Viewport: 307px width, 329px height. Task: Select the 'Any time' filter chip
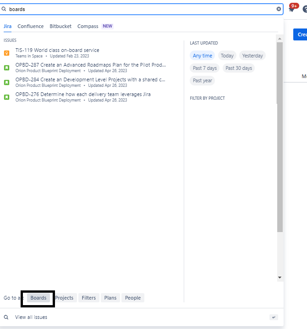pyautogui.click(x=203, y=56)
